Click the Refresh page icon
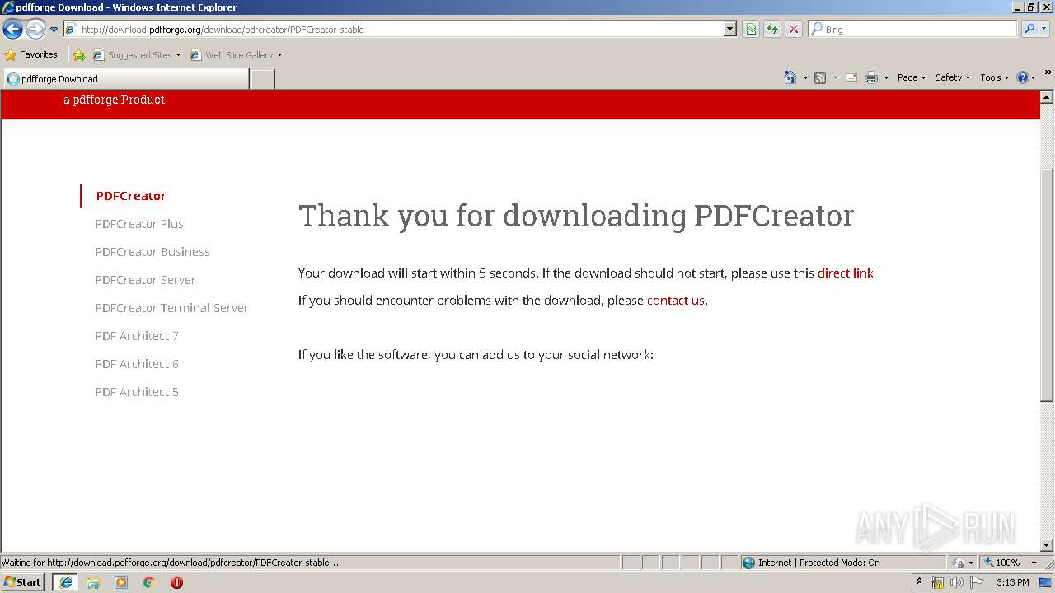1055x593 pixels. coord(772,30)
